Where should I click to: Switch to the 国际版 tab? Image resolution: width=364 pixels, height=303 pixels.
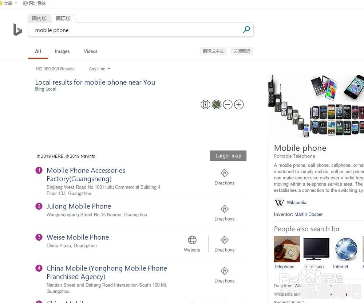[63, 18]
